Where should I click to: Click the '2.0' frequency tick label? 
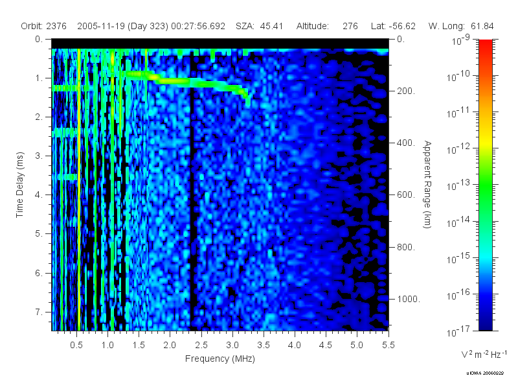click(170, 345)
